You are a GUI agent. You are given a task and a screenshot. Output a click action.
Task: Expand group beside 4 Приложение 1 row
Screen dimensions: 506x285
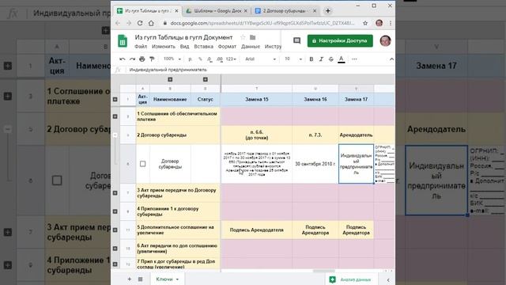(115, 211)
